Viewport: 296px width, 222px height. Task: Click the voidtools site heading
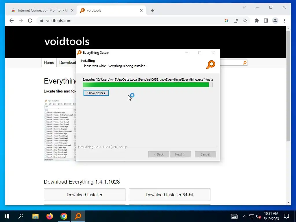pos(67,41)
